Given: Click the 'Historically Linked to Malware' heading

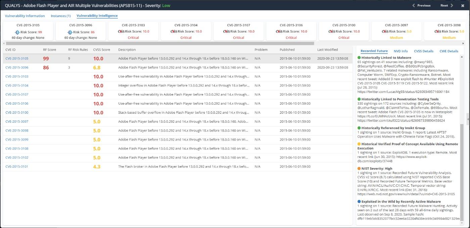Looking at the screenshot, I should [x=386, y=58].
